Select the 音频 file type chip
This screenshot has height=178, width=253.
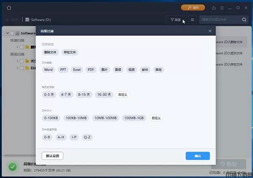(x=118, y=69)
